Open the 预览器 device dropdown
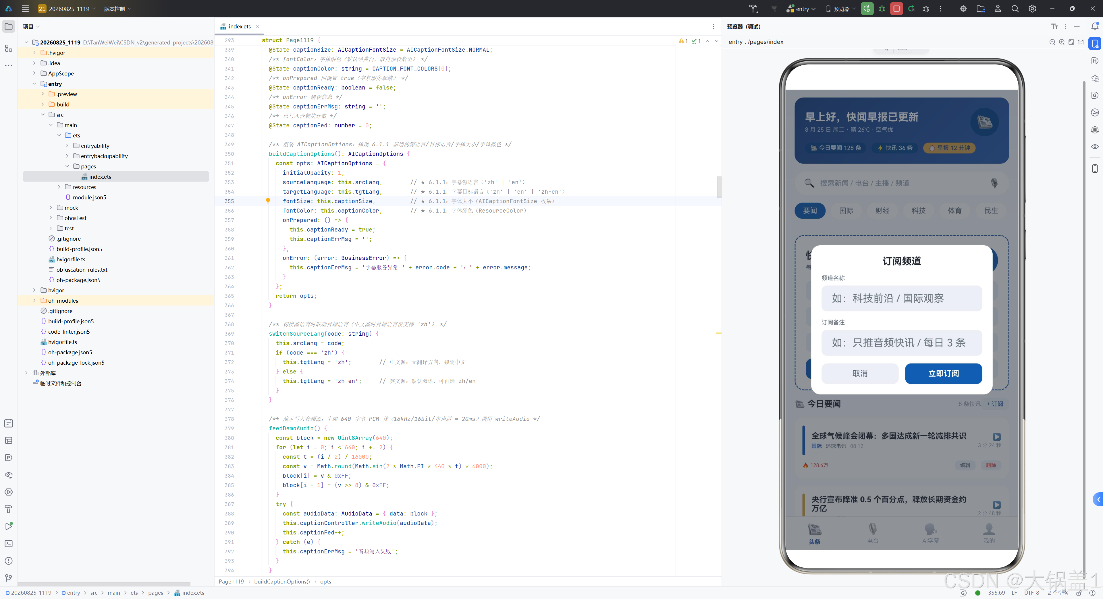 (x=840, y=9)
